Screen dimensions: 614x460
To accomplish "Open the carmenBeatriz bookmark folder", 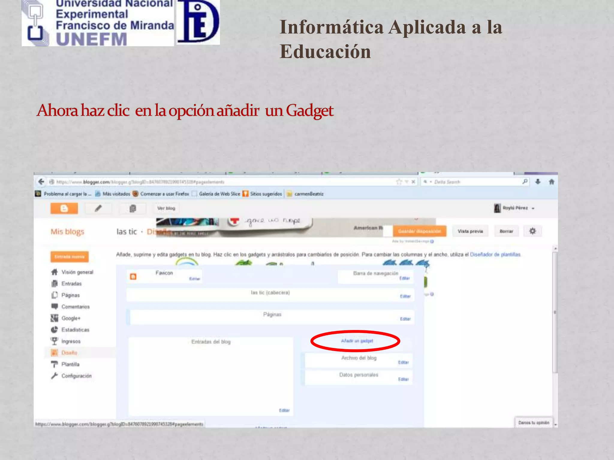I will [305, 194].
